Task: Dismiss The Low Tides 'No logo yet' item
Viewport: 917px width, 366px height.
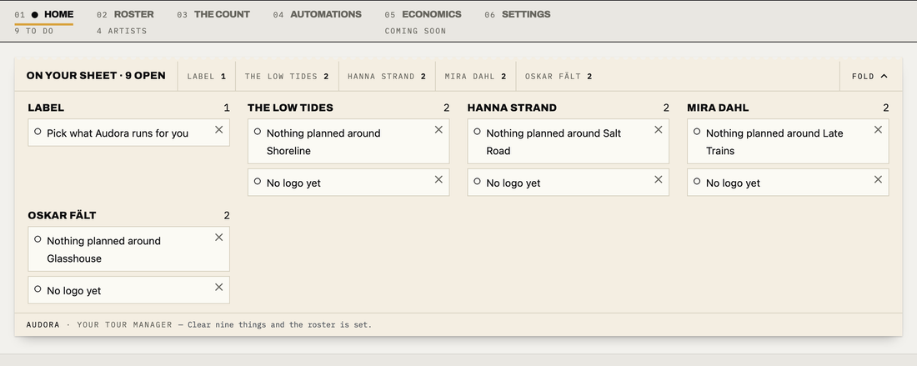Action: (438, 179)
